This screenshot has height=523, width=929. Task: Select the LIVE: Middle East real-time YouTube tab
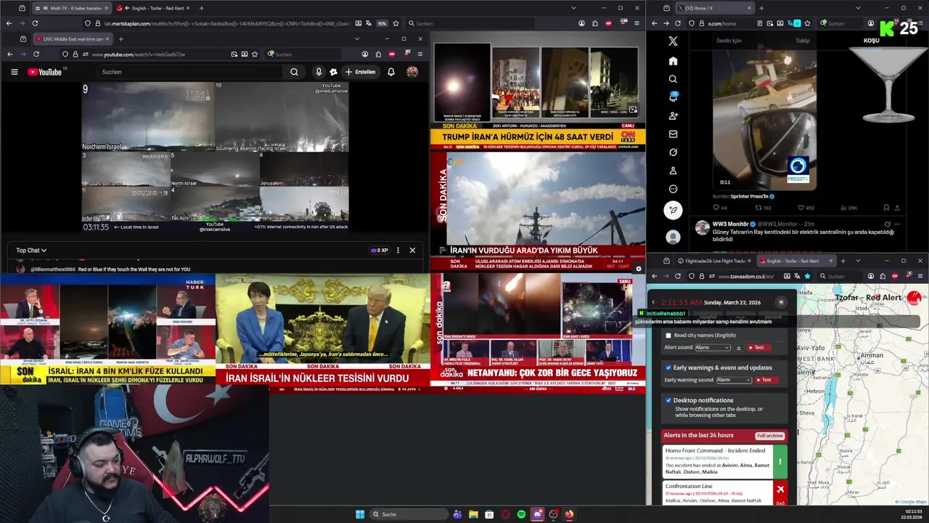click(73, 38)
